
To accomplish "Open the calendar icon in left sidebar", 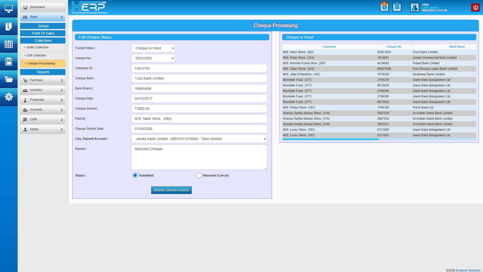I will (9, 44).
